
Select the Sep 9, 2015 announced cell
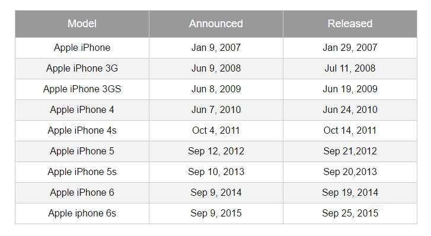click(x=216, y=214)
